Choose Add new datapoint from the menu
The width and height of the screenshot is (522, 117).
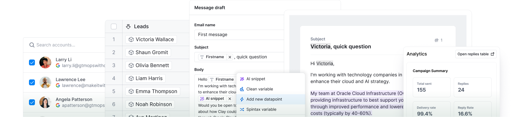264,99
